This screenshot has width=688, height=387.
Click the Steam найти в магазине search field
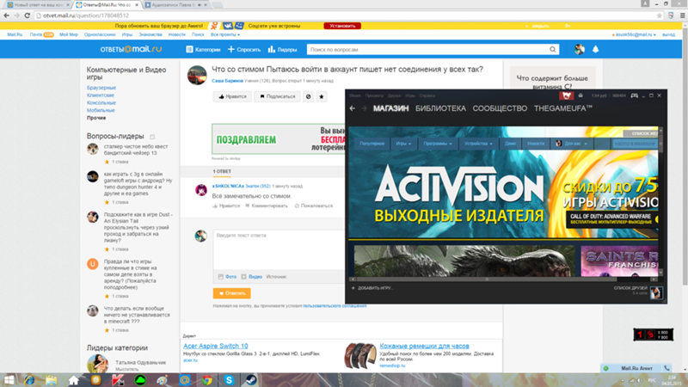click(x=635, y=144)
